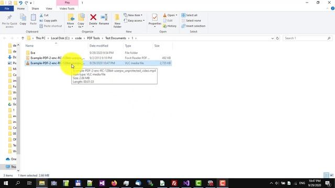This screenshot has width=335, height=188.
Task: Click Select none
Action: click(191, 20)
